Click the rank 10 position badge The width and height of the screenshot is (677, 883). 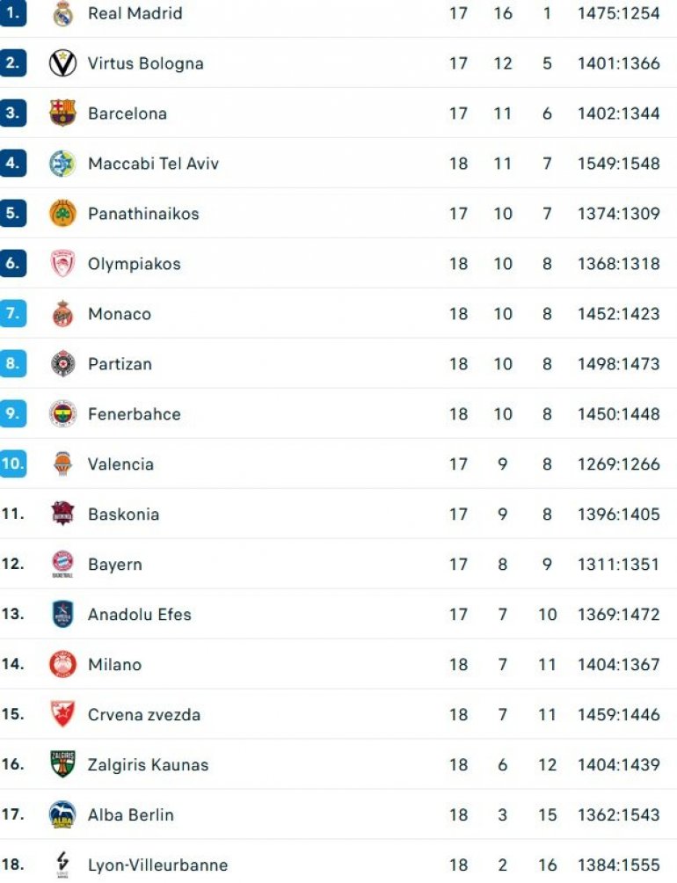(x=13, y=463)
